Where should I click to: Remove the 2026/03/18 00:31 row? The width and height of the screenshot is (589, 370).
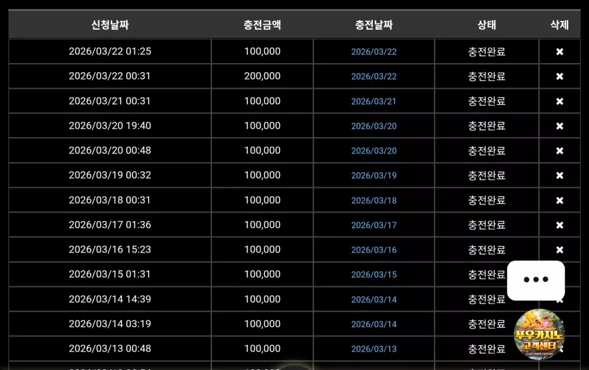pos(559,200)
